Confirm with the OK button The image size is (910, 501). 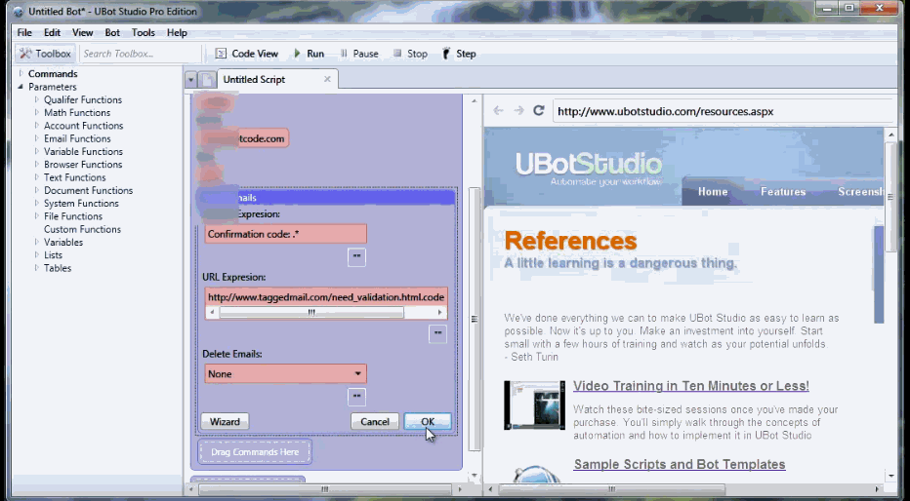tap(428, 422)
